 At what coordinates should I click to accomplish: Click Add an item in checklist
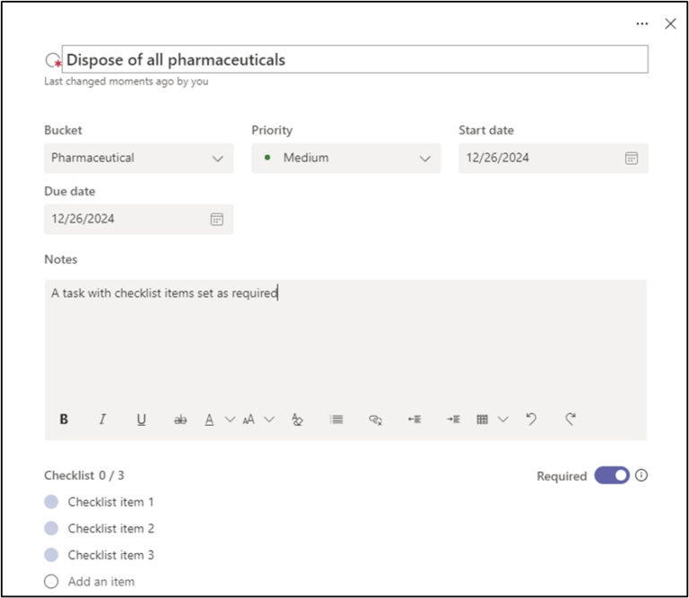point(100,582)
